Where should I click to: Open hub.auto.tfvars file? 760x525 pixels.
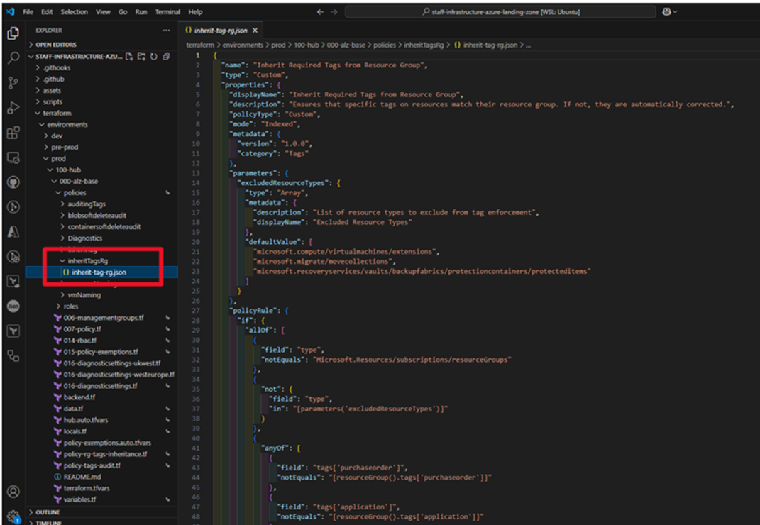click(85, 420)
